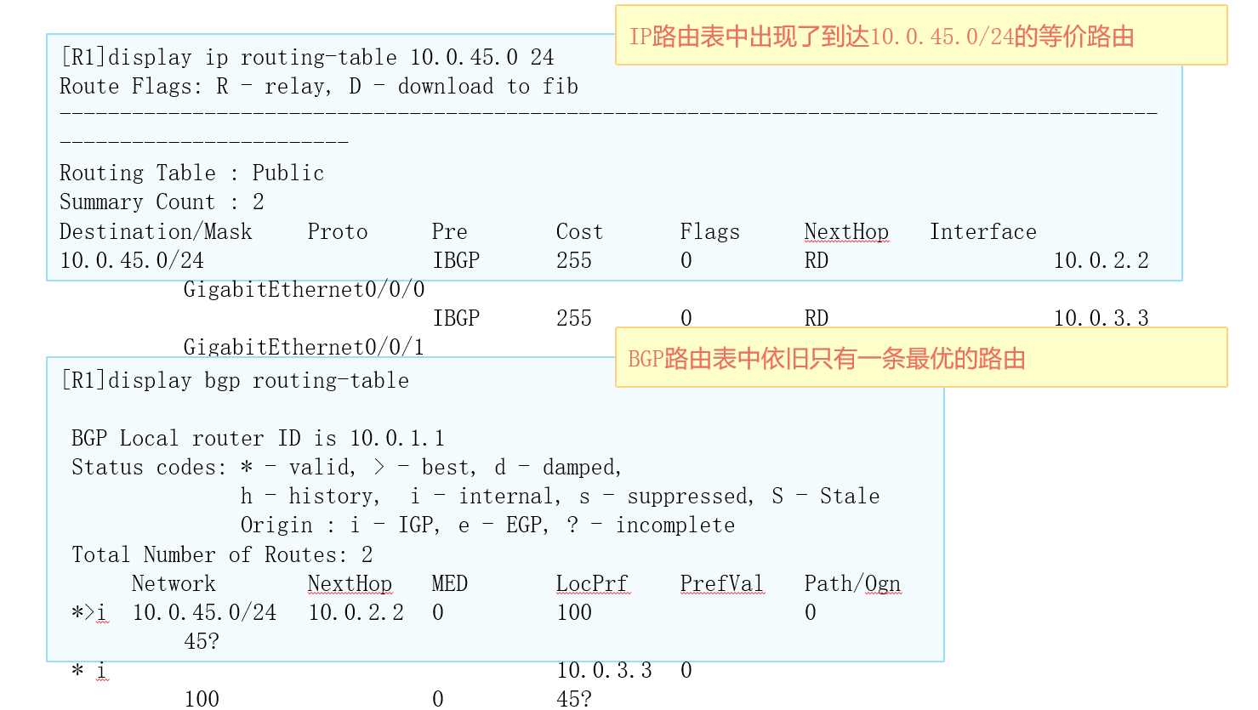1258x710 pixels.
Task: Select the Route Flags legend line
Action: click(319, 87)
